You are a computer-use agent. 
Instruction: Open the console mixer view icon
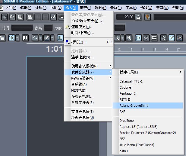click(x=53, y=17)
